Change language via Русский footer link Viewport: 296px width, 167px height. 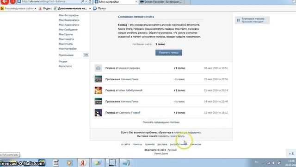172,150
